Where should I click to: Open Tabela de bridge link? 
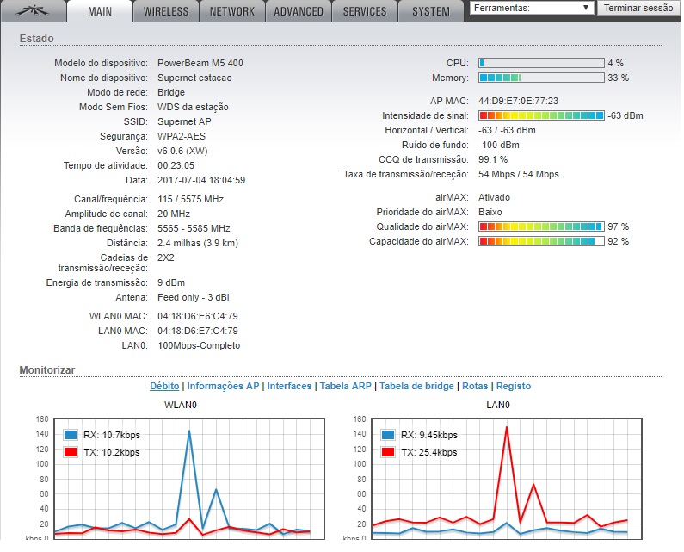tap(416, 386)
